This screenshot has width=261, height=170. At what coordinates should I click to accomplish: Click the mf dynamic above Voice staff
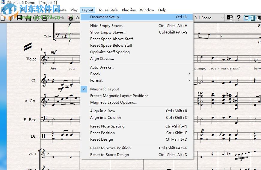click(54, 52)
